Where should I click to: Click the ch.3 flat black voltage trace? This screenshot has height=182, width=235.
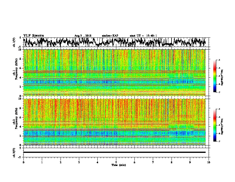pos(115,152)
